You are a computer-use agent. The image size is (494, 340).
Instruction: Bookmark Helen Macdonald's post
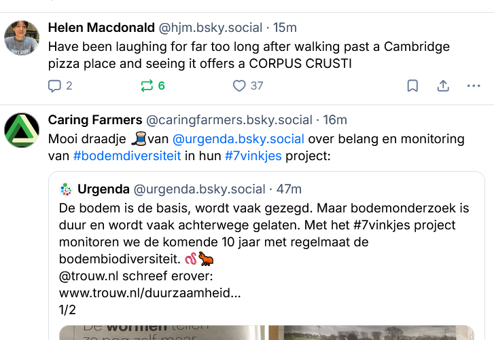click(412, 86)
